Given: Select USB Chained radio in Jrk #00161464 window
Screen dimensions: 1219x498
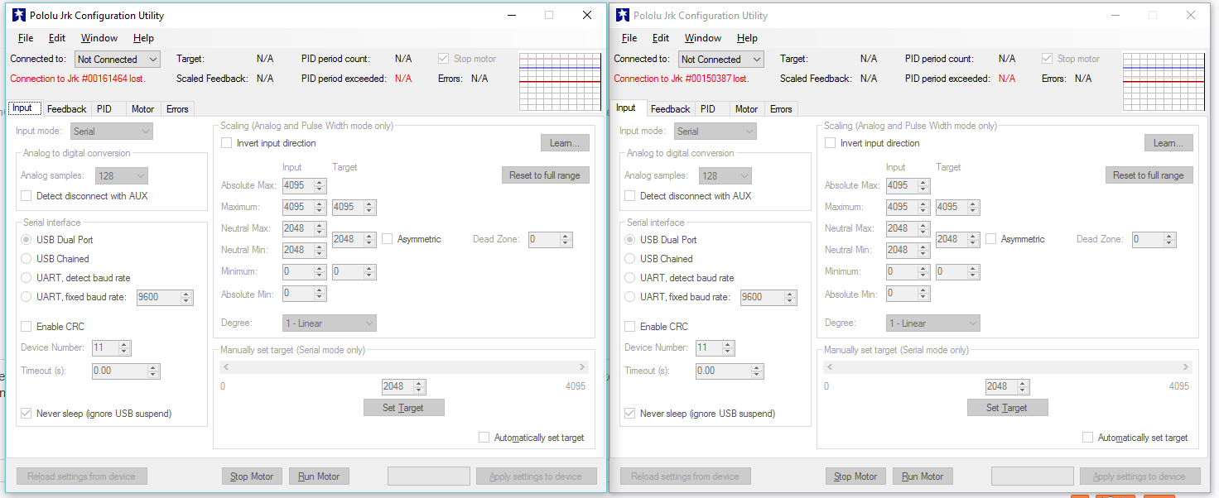Looking at the screenshot, I should coord(26,259).
